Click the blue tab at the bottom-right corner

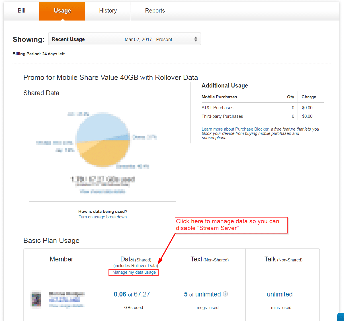tap(341, 317)
